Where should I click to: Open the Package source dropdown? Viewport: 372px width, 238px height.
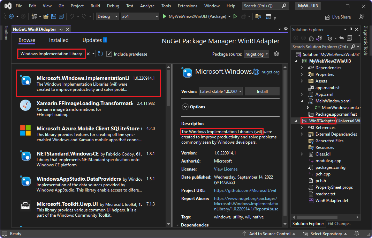point(256,54)
